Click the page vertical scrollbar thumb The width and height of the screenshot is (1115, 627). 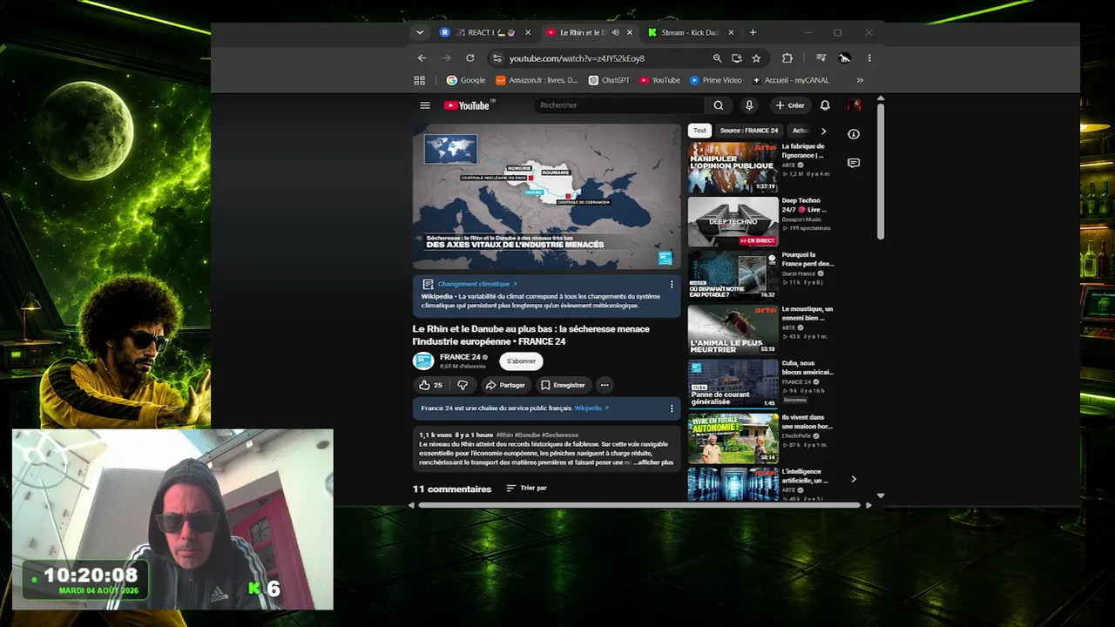point(881,172)
